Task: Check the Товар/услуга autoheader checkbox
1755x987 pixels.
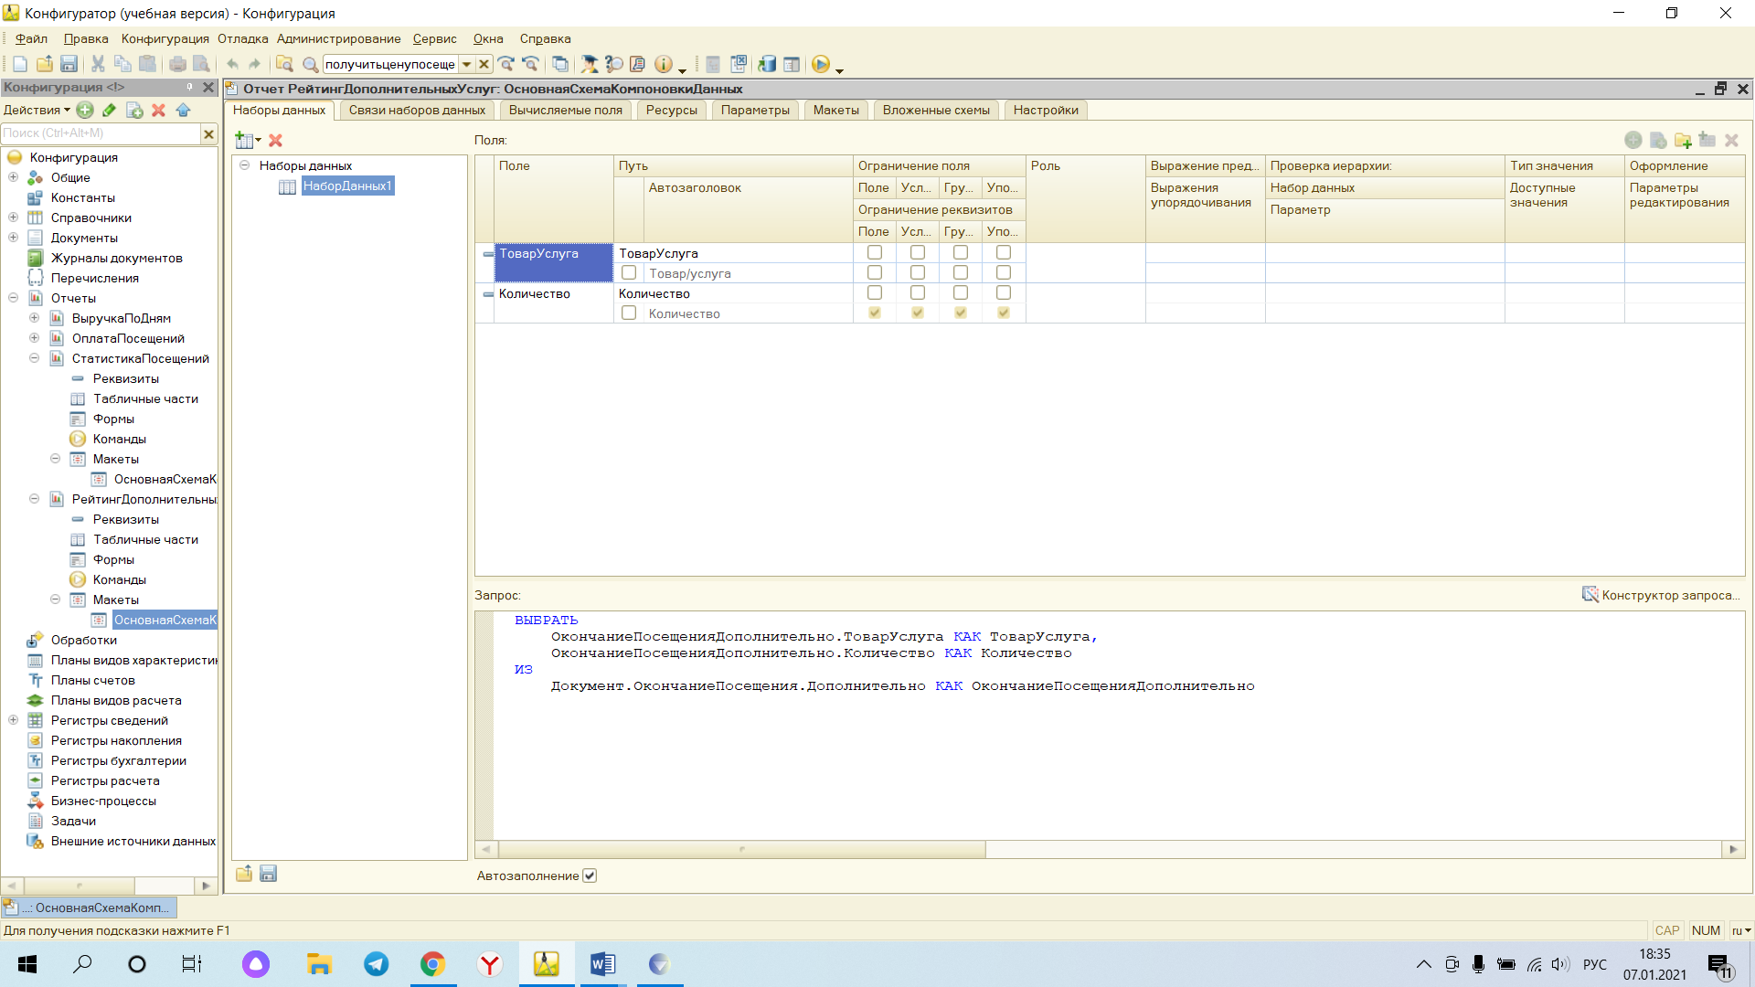Action: click(x=629, y=272)
